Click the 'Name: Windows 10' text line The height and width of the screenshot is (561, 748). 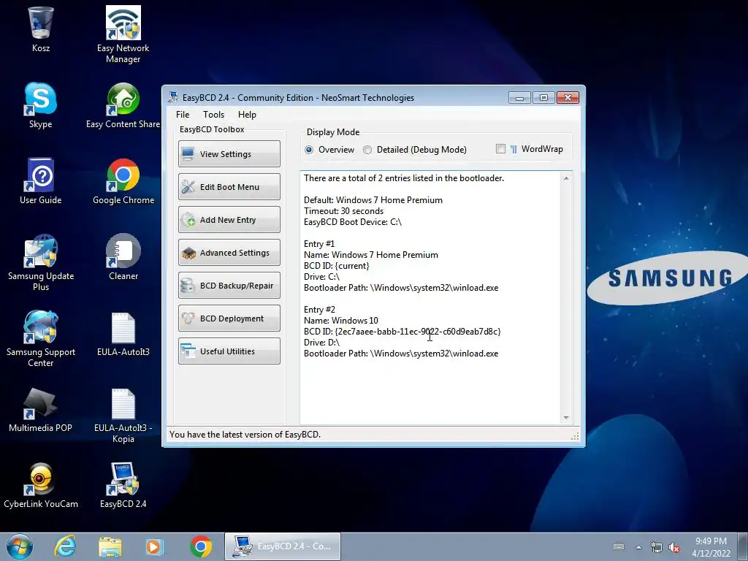[x=341, y=321]
